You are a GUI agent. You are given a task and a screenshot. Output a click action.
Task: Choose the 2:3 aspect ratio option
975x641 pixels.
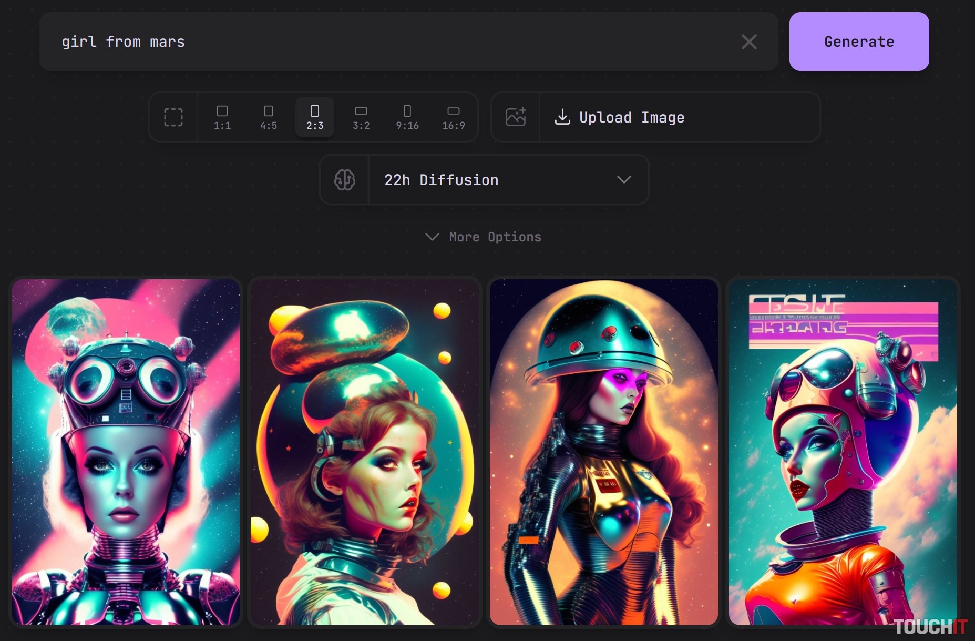coord(315,117)
